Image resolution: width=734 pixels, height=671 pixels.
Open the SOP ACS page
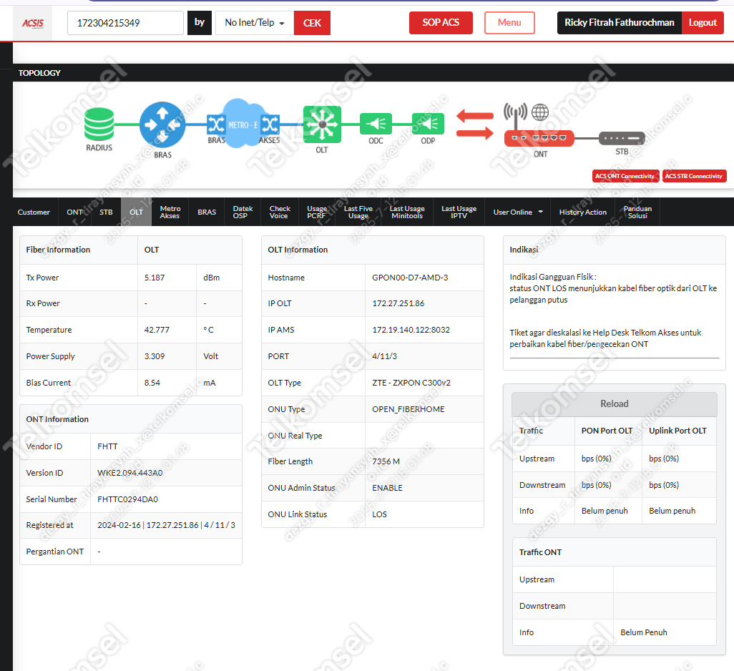(x=441, y=22)
